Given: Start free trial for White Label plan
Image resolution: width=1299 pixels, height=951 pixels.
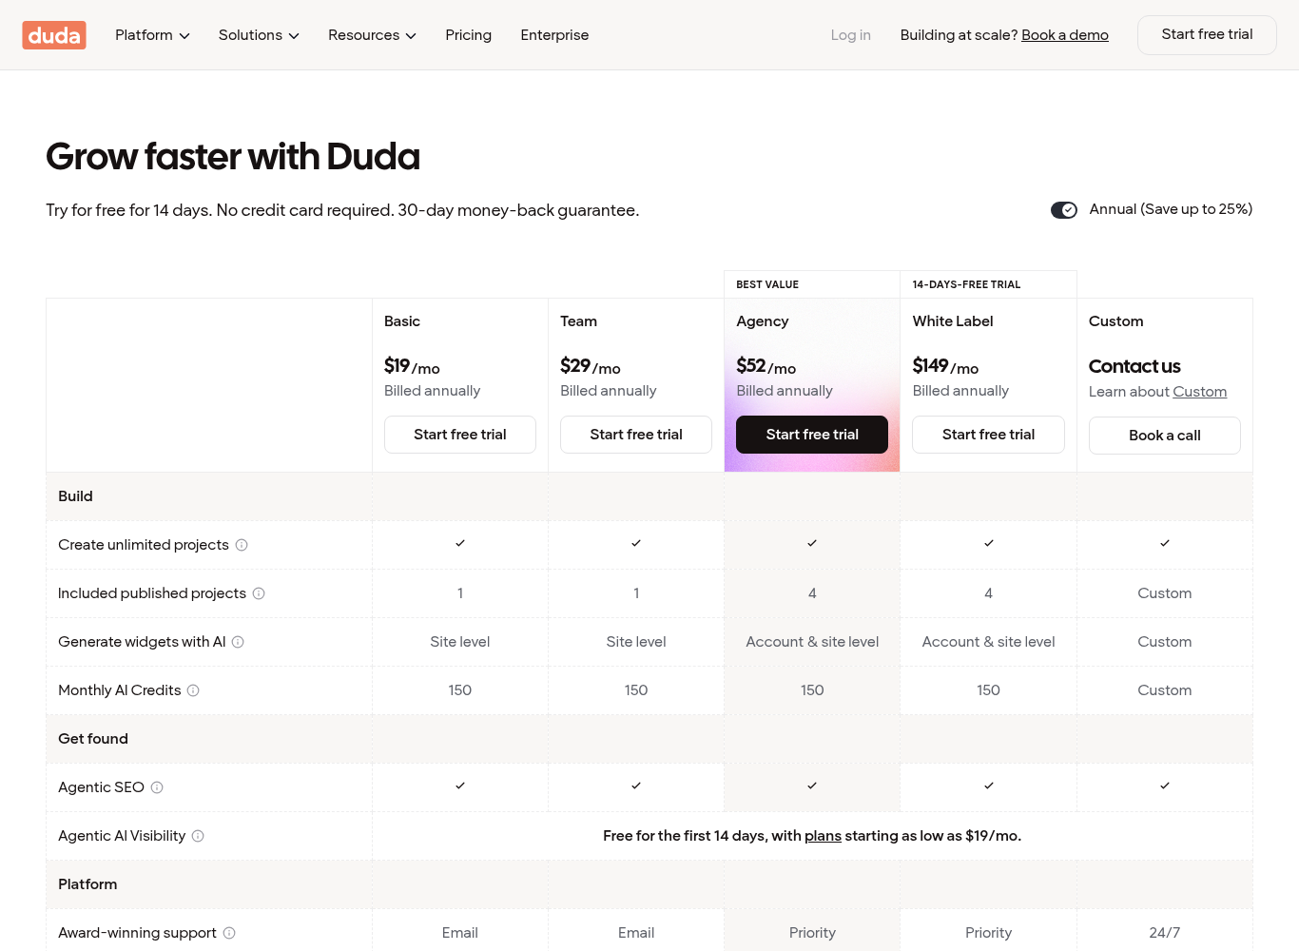Looking at the screenshot, I should (988, 435).
